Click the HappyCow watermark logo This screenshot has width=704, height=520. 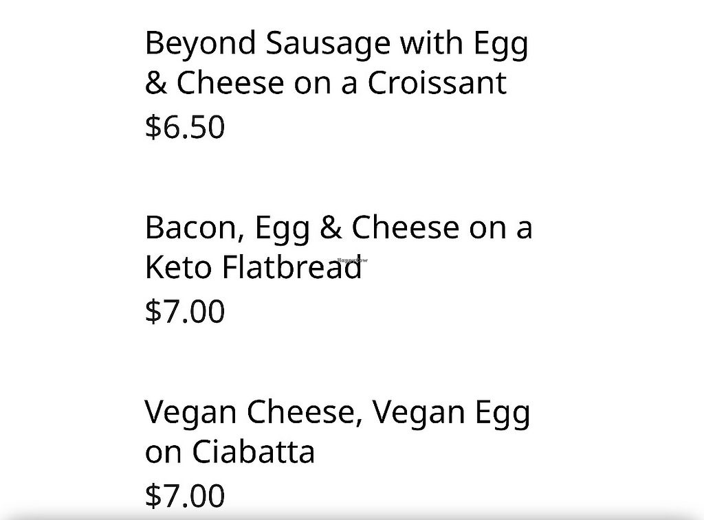[x=352, y=260]
